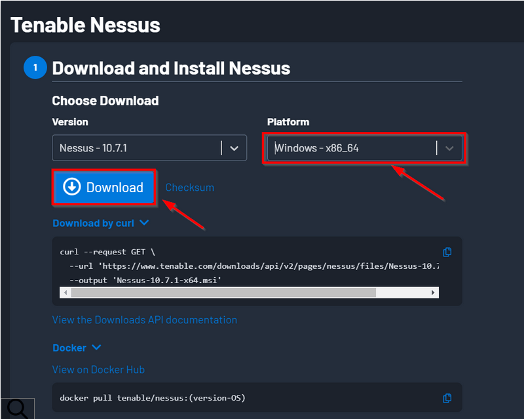
Task: Click the download arrow circle icon
Action: [71, 187]
